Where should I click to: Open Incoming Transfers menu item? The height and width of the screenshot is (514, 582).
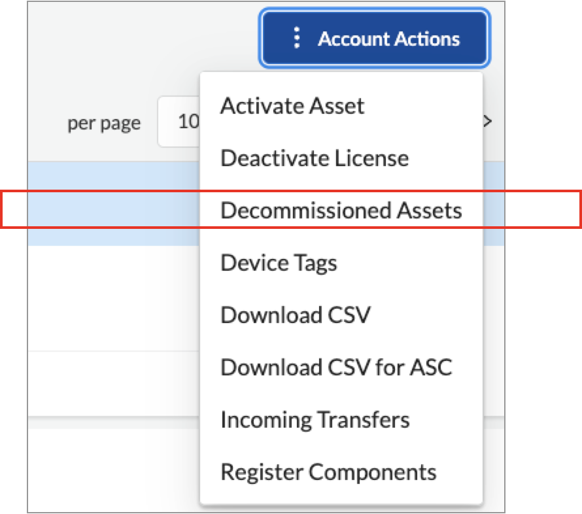point(315,419)
